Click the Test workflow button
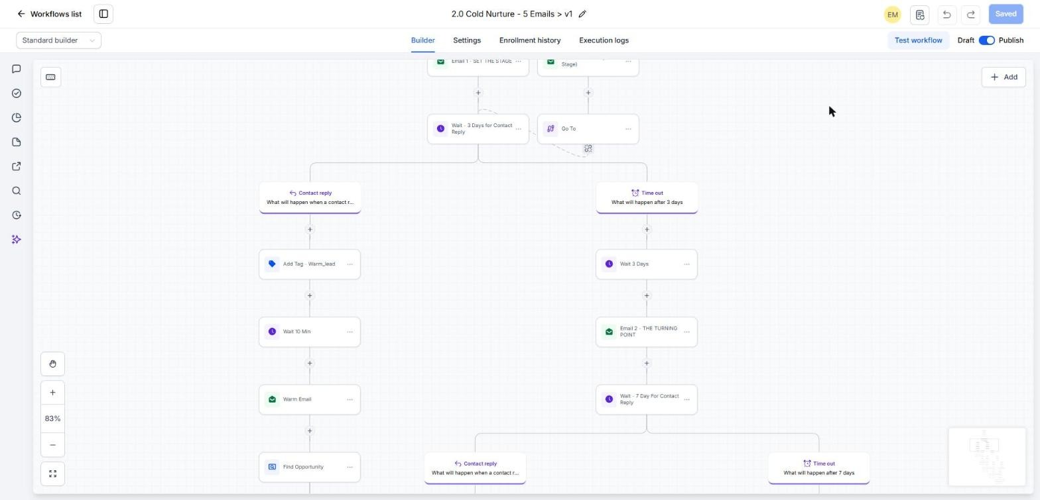This screenshot has height=500, width=1040. click(x=918, y=40)
